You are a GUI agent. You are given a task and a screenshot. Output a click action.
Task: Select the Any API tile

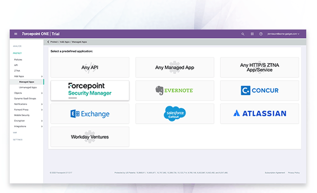click(90, 67)
